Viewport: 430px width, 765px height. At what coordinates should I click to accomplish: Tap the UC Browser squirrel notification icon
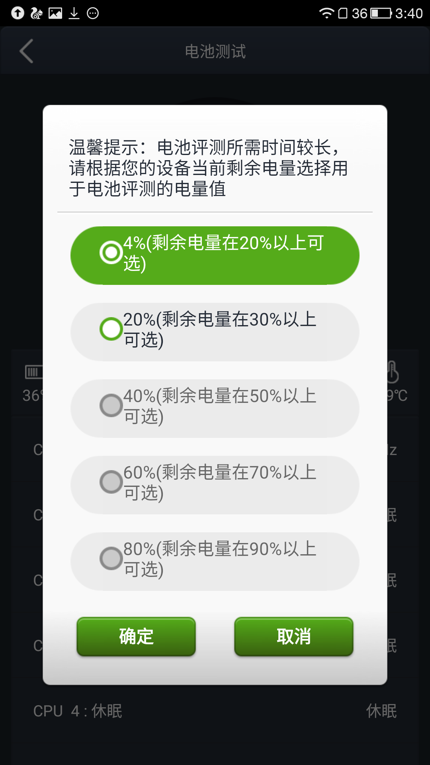pyautogui.click(x=36, y=13)
